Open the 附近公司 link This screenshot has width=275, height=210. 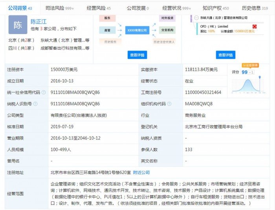tap(141, 172)
